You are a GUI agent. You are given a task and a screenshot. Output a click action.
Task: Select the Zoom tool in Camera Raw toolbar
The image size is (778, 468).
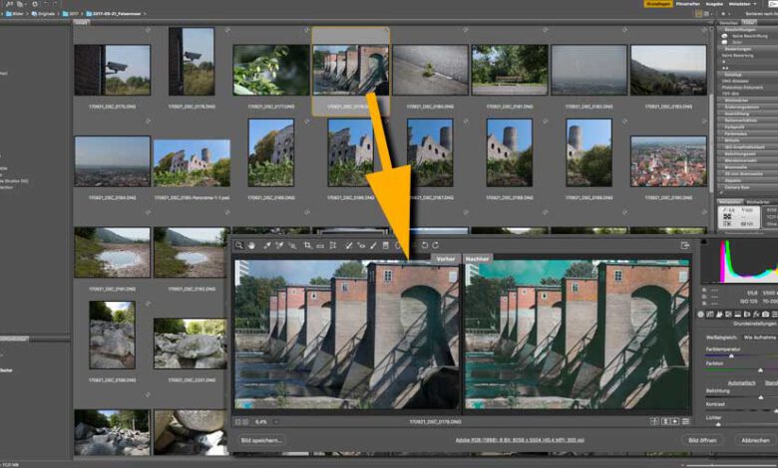point(239,245)
